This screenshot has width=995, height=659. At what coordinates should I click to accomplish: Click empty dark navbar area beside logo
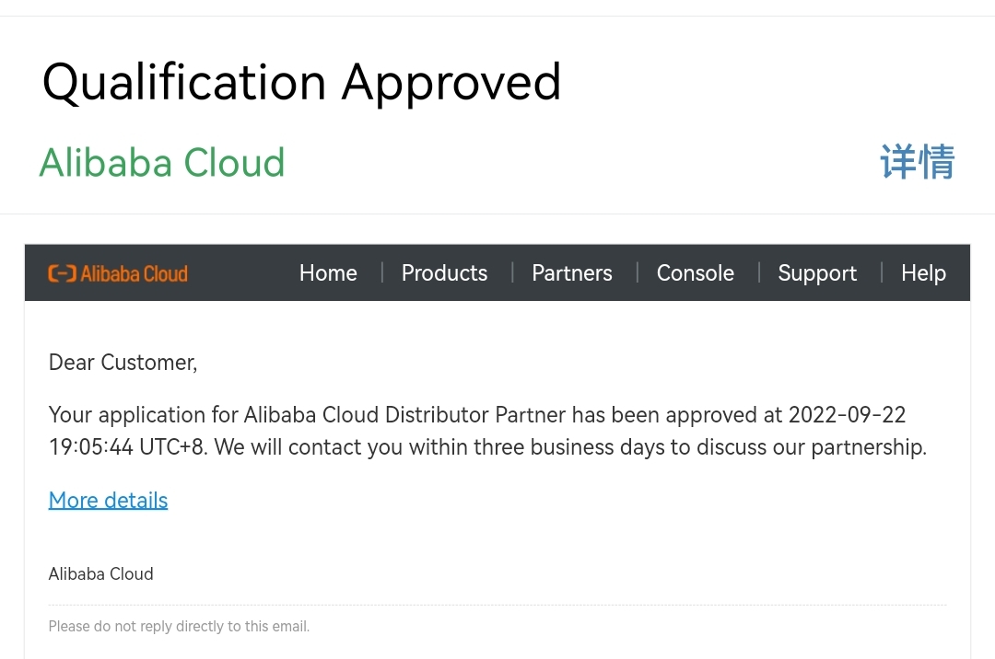241,273
